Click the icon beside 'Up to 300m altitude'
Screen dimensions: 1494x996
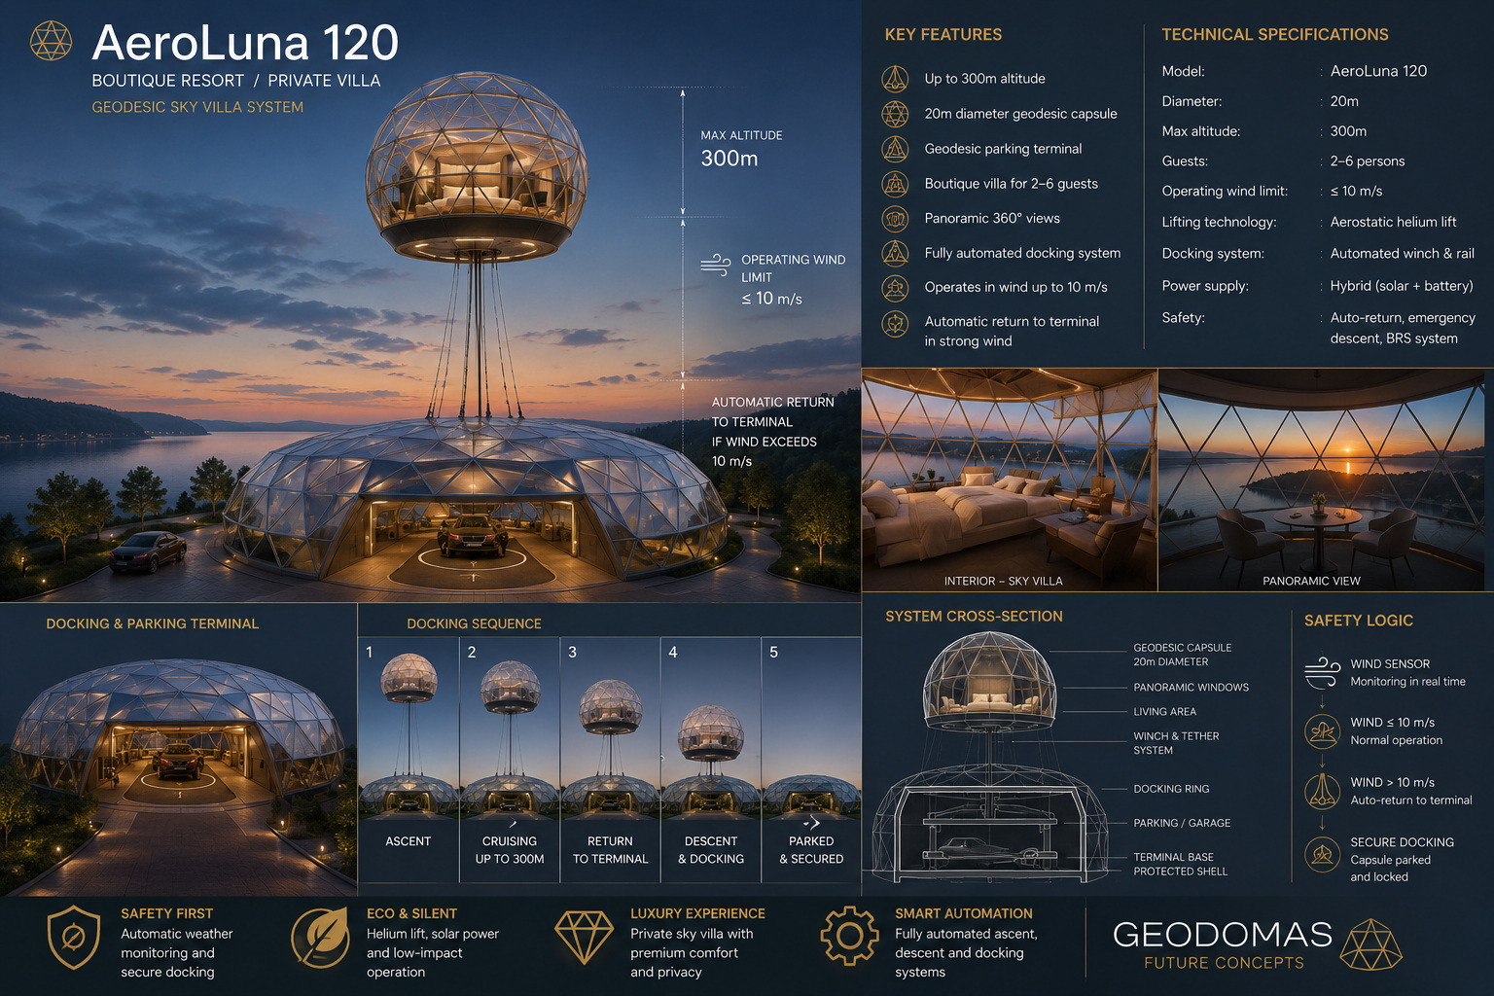click(x=895, y=79)
